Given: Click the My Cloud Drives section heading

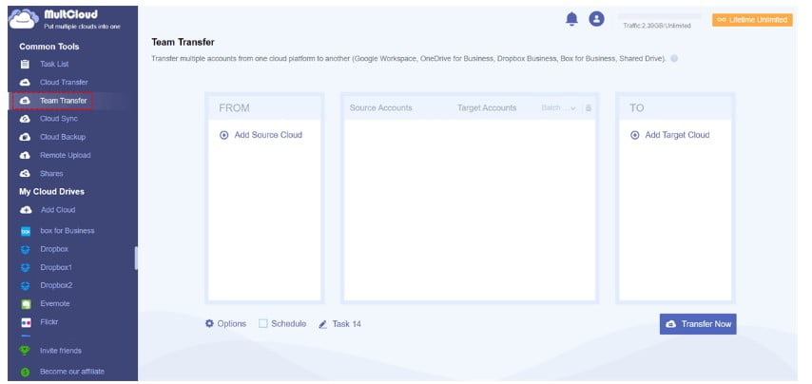Looking at the screenshot, I should click(51, 191).
